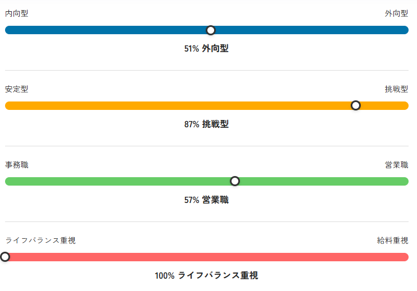Screen dimensions: 417x291
Task: Click the 給料重視 label
Action: coord(392,241)
